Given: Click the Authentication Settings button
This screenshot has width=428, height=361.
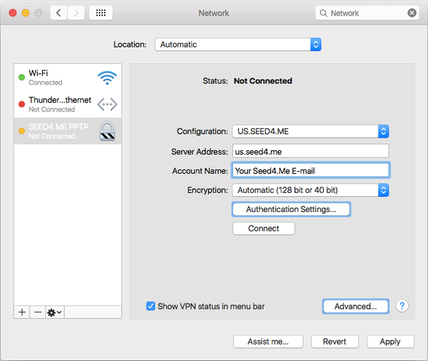Looking at the screenshot, I should 291,209.
